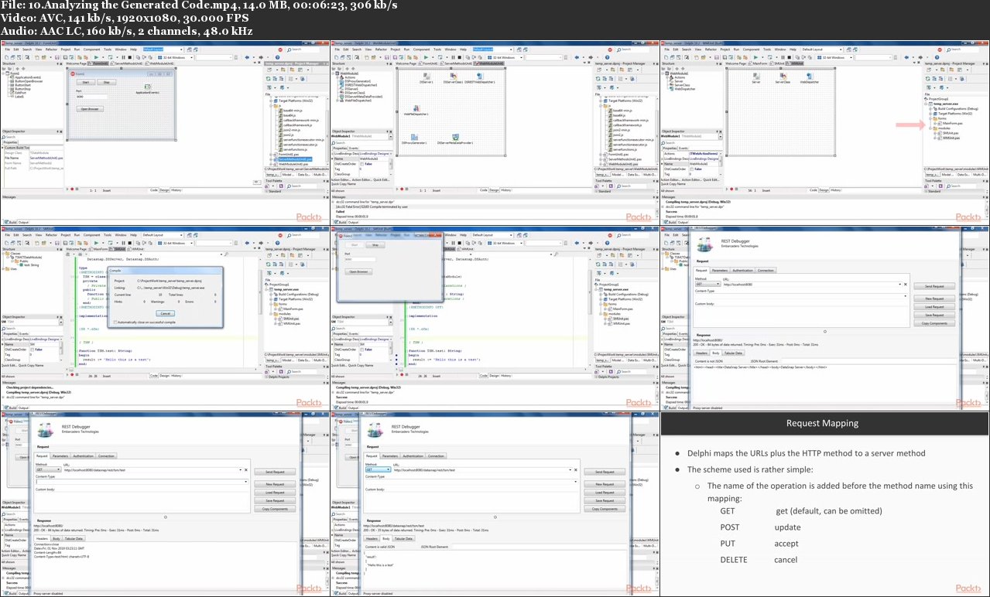Screen dimensions: 990x597
Task: Click the Pause icon in the Form1 designer toolbar
Action: click(x=124, y=57)
